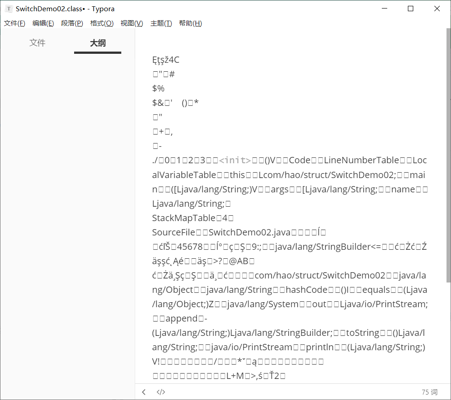
Task: Close the Typora window
Action: point(437,9)
